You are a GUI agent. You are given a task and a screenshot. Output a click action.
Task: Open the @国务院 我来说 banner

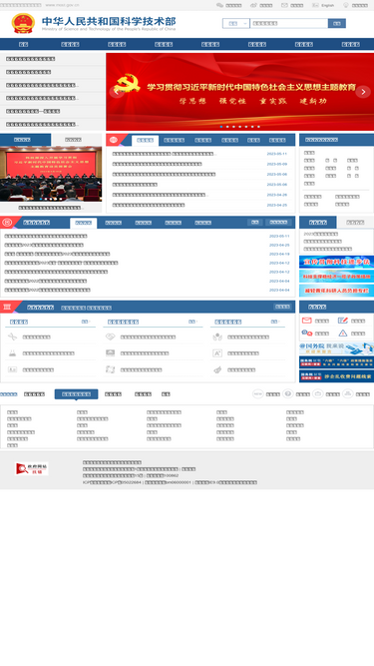(x=337, y=348)
